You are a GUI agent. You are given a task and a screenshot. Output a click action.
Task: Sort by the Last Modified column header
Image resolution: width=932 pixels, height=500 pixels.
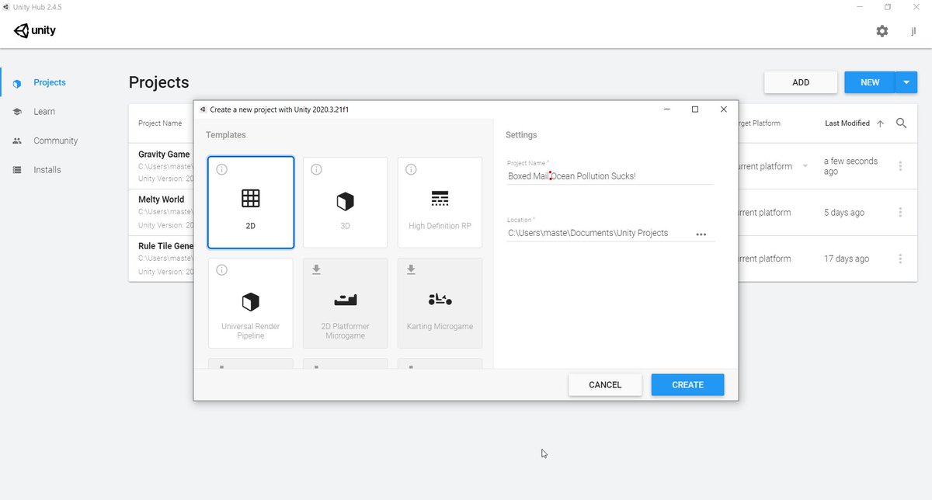pos(847,123)
